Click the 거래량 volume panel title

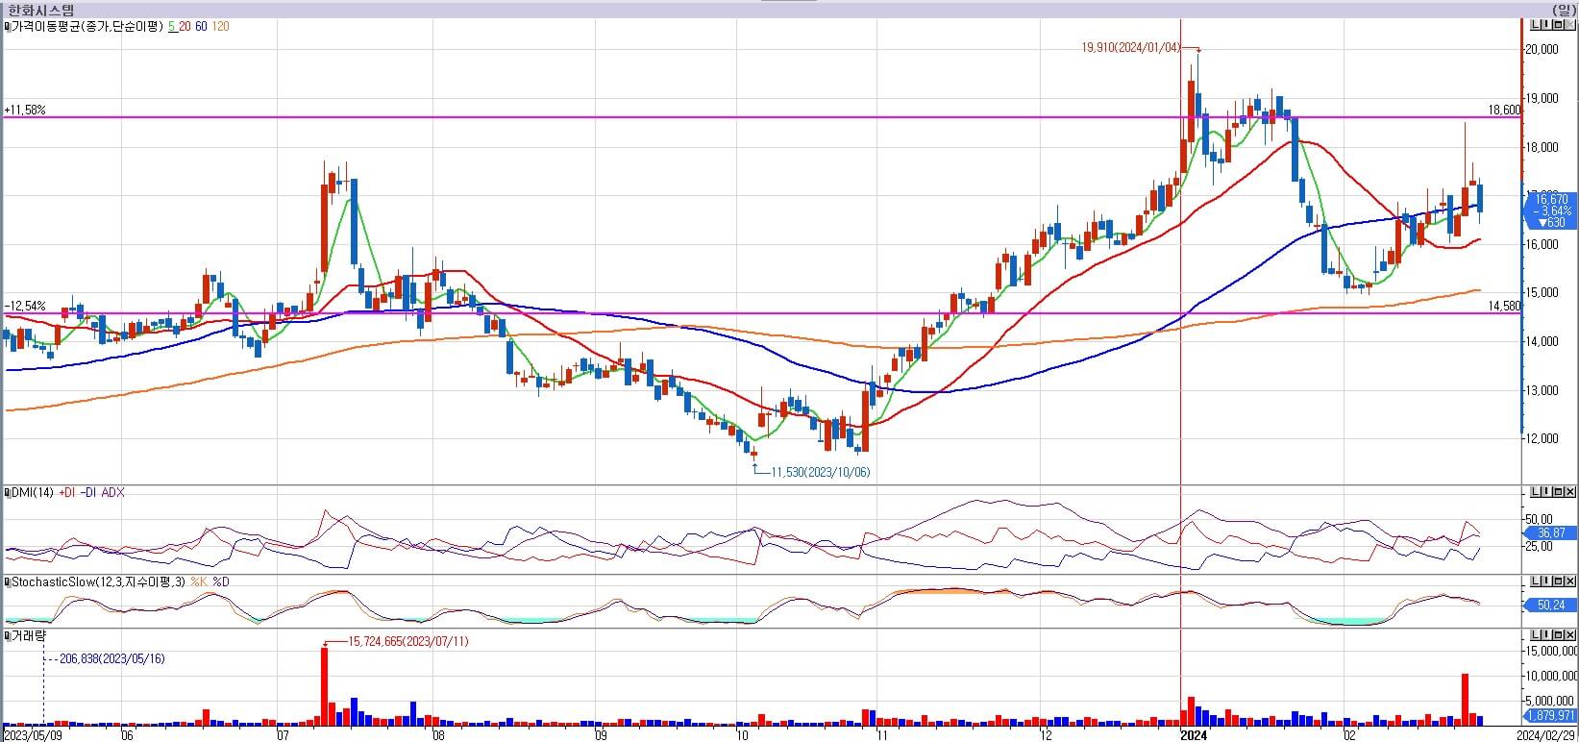click(29, 635)
